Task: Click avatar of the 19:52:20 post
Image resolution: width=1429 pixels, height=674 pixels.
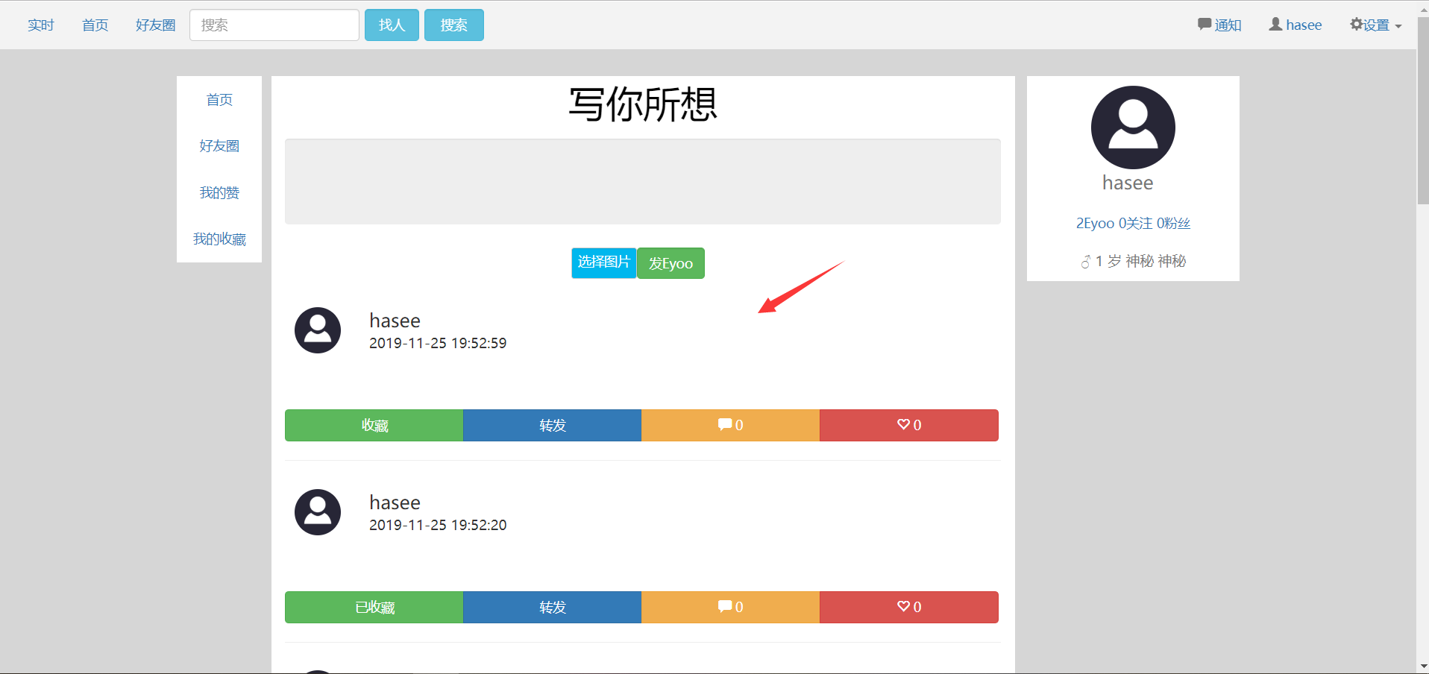Action: pyautogui.click(x=318, y=512)
